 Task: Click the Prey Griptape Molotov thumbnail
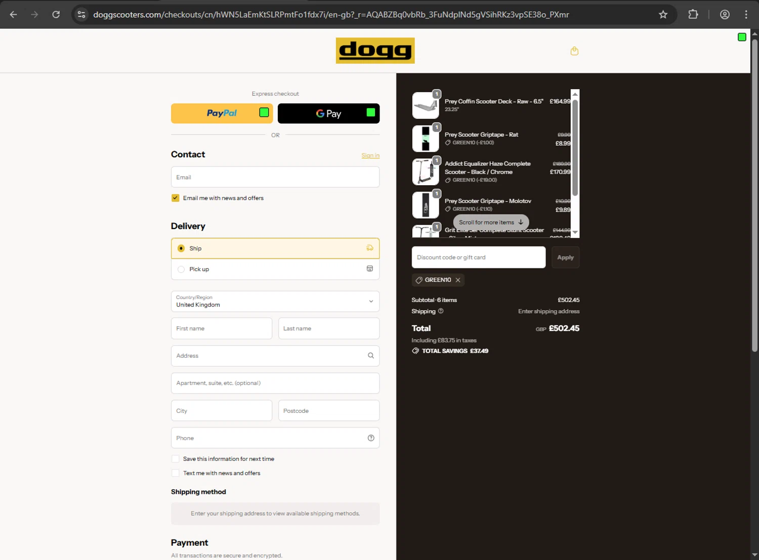(426, 205)
